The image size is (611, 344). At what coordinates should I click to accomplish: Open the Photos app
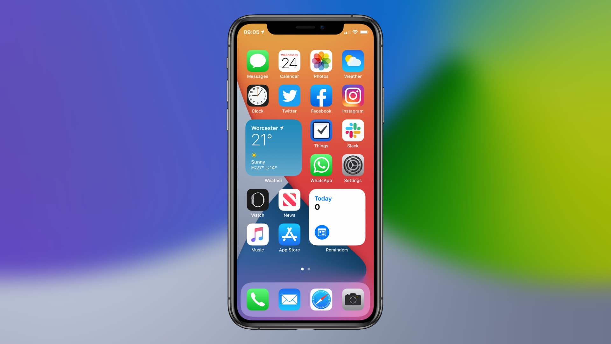click(321, 61)
